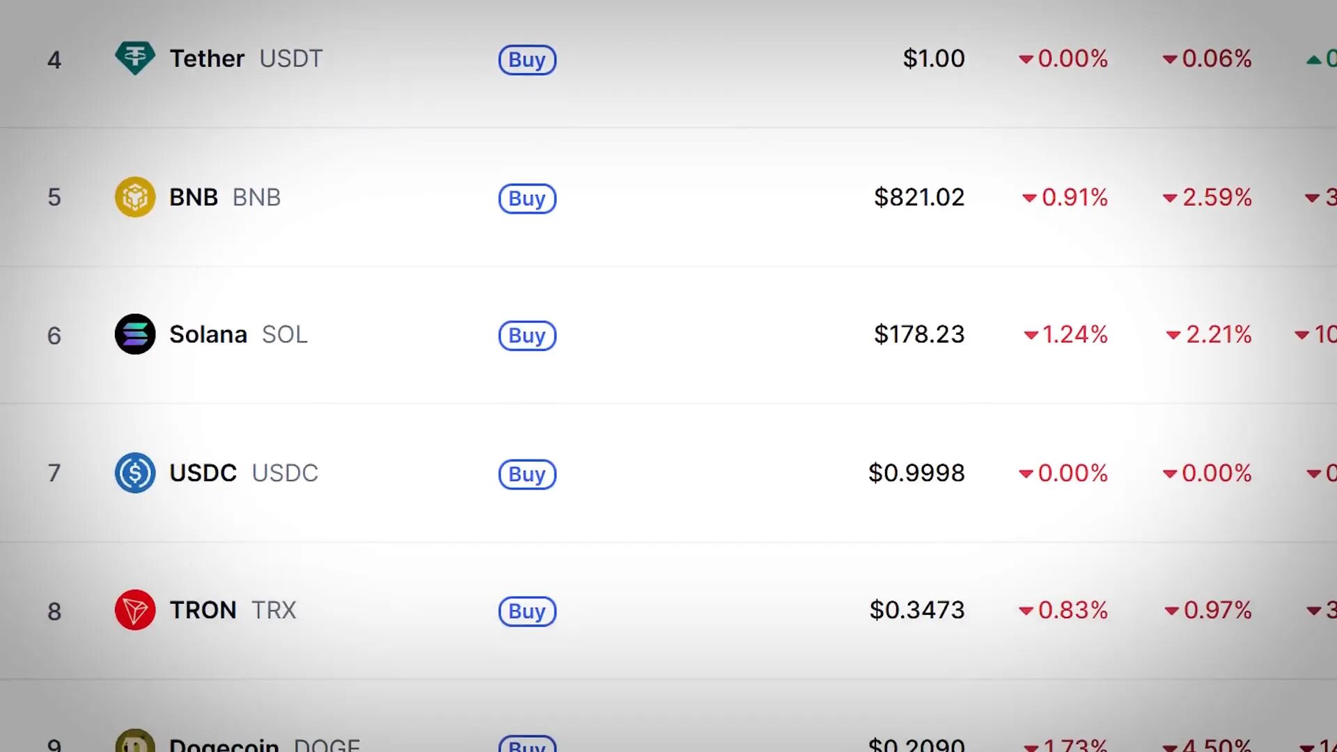
Task: Click the Tether coin logo icon
Action: coord(134,58)
